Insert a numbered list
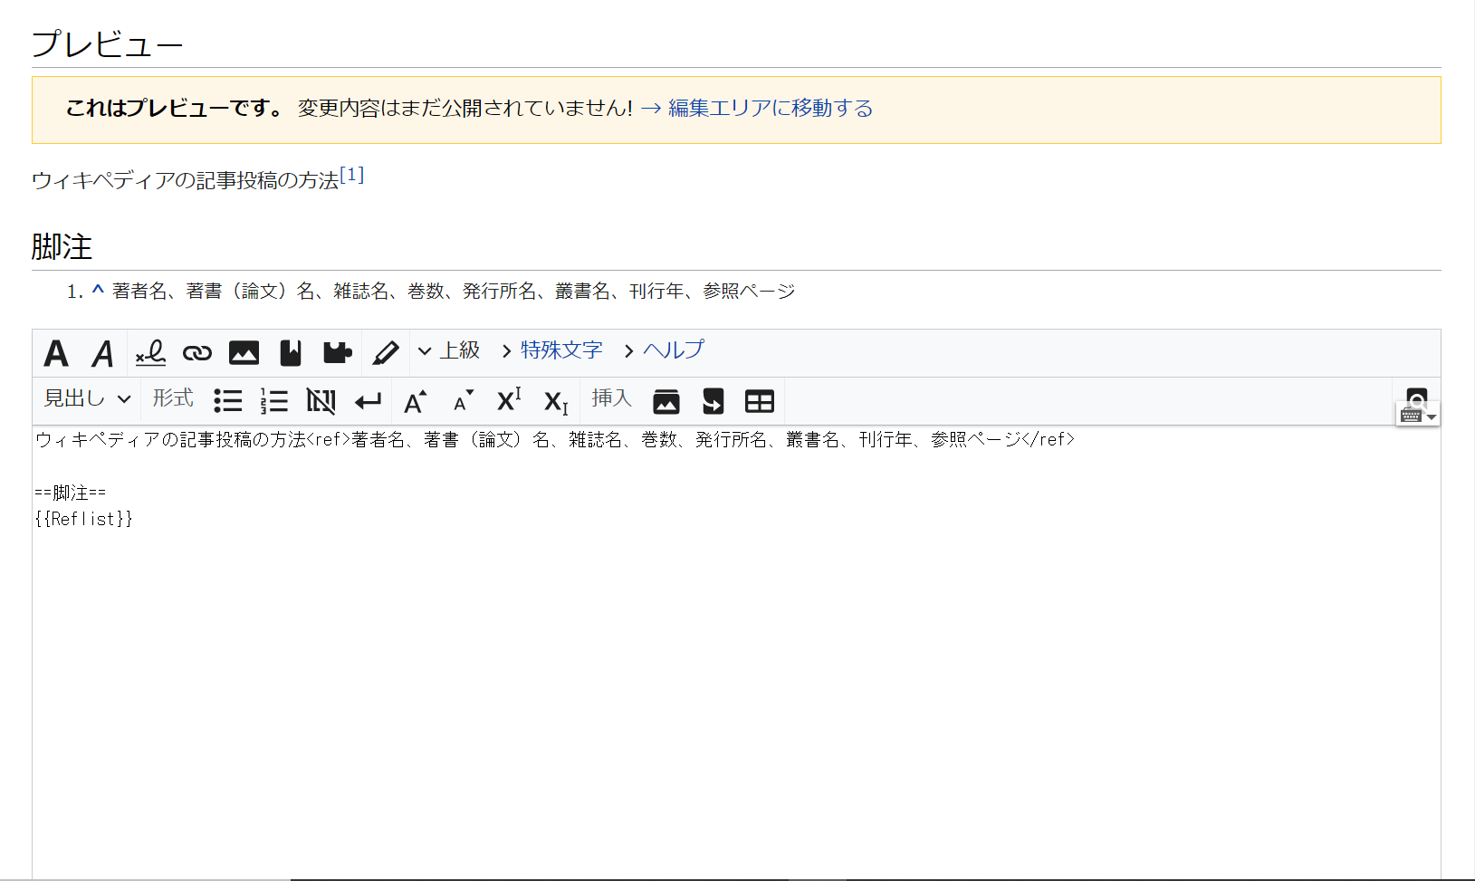 click(x=274, y=400)
